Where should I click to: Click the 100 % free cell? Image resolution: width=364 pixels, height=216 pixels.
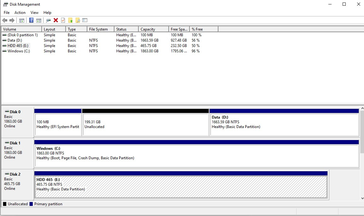(x=196, y=35)
